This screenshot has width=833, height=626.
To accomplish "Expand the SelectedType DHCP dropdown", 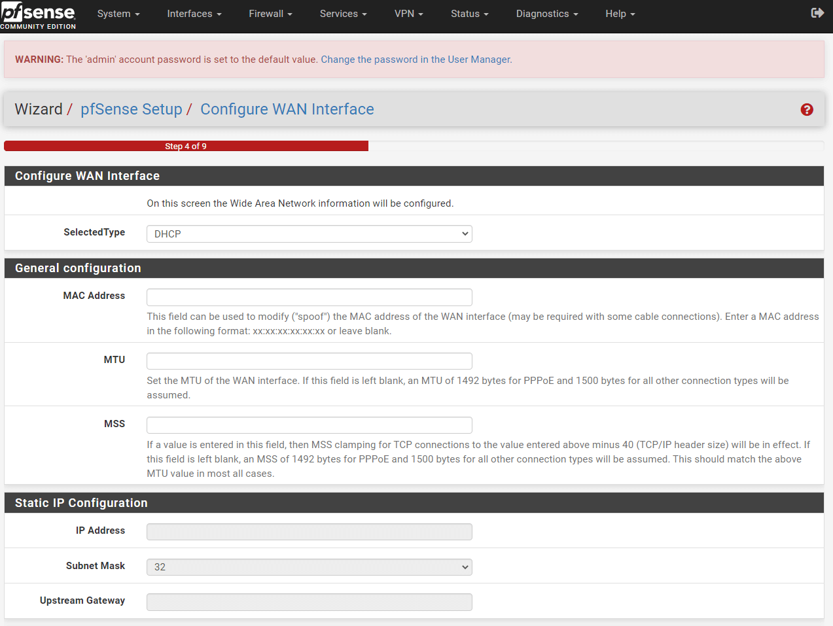I will tap(309, 234).
